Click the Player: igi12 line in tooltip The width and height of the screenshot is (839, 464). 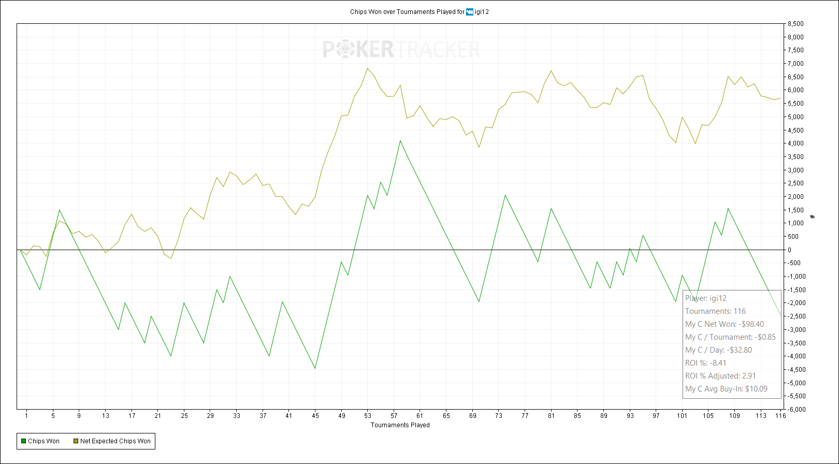point(705,298)
